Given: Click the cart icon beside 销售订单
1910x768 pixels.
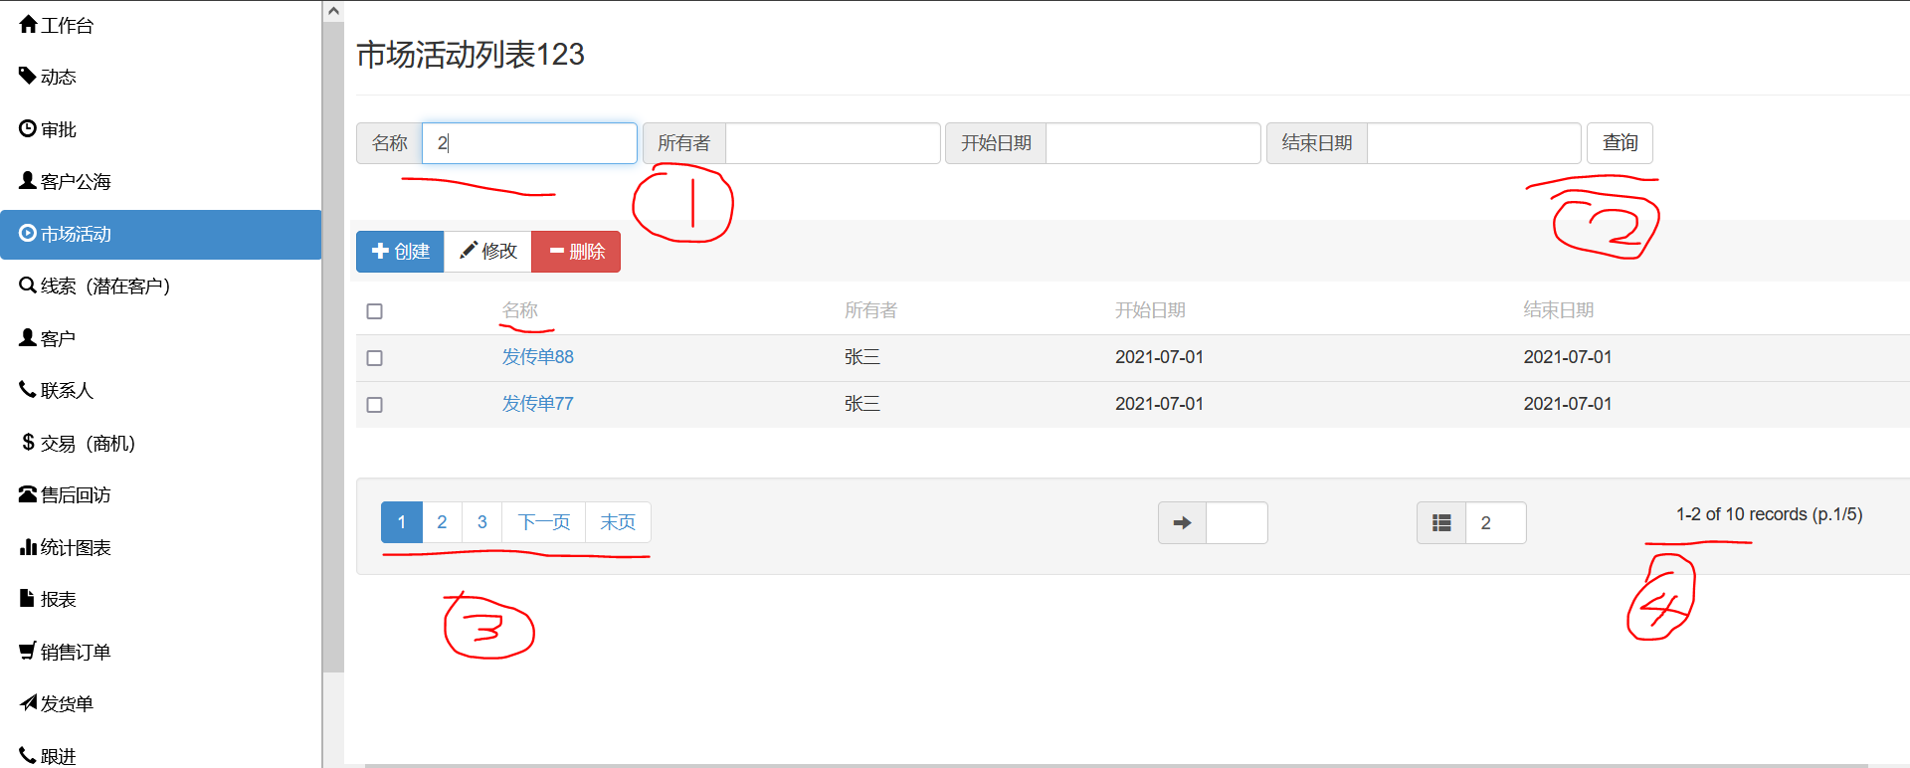Looking at the screenshot, I should point(28,651).
